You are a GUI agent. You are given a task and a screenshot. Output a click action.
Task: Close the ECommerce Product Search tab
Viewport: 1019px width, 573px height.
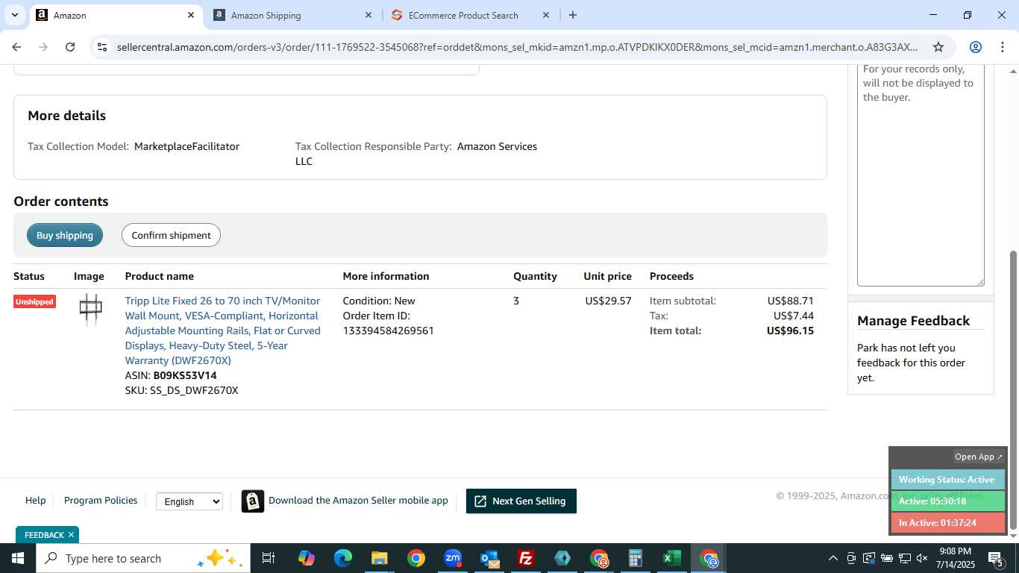[546, 15]
